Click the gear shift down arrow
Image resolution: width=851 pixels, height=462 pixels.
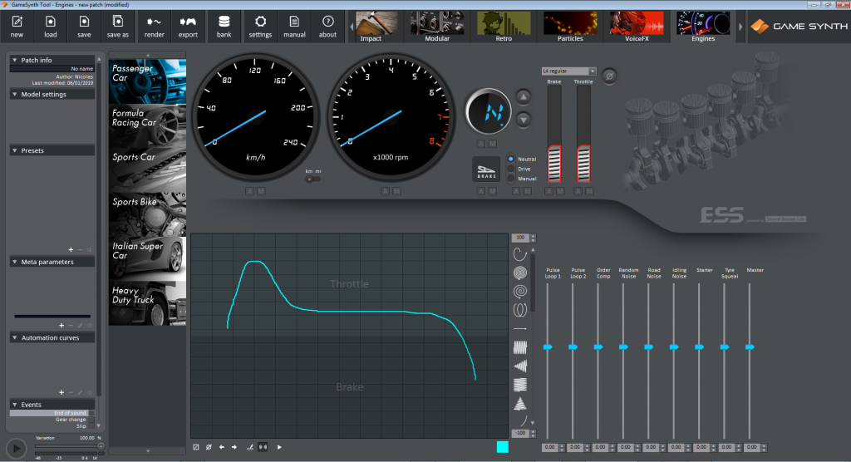click(524, 120)
